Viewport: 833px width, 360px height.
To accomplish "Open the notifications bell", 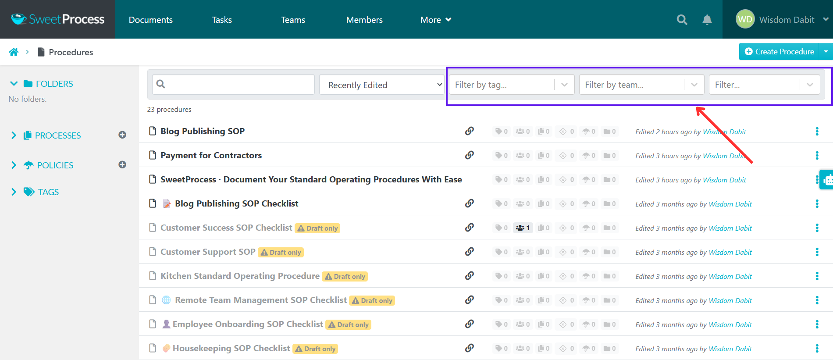I will [707, 20].
